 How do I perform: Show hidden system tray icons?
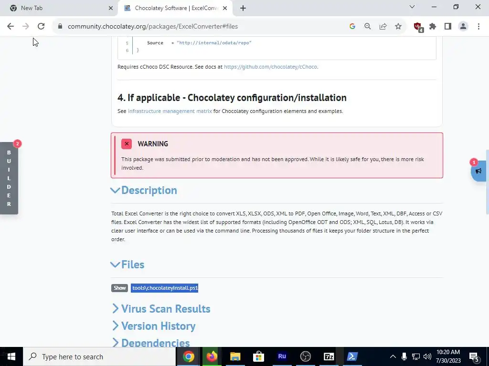393,356
